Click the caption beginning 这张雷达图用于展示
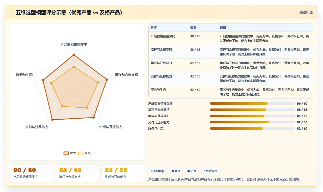The width and height of the screenshot is (323, 192). [x=225, y=179]
